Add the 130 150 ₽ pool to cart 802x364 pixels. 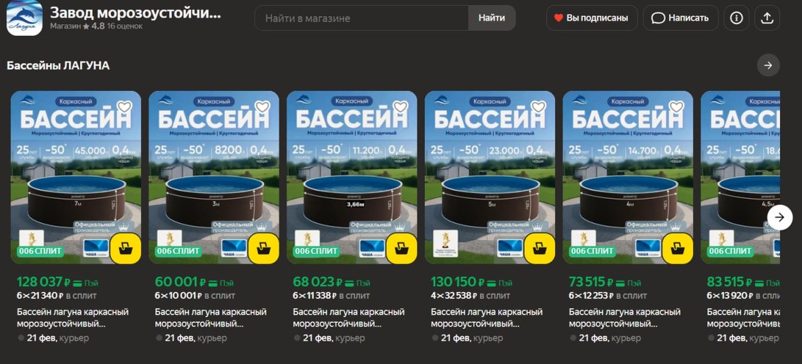539,248
